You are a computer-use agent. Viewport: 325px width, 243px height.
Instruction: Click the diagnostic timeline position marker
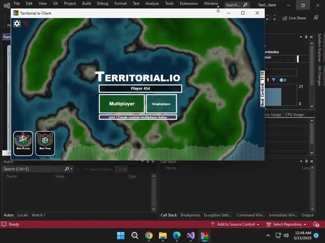coord(298,59)
